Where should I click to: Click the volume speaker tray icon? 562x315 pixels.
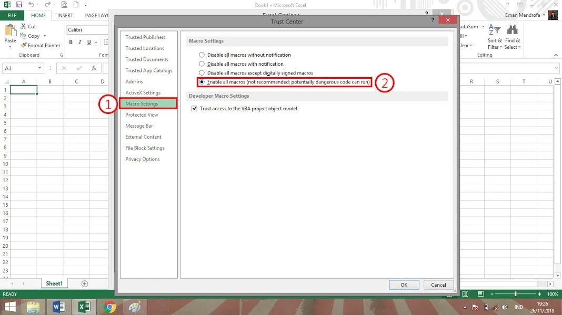coord(505,307)
